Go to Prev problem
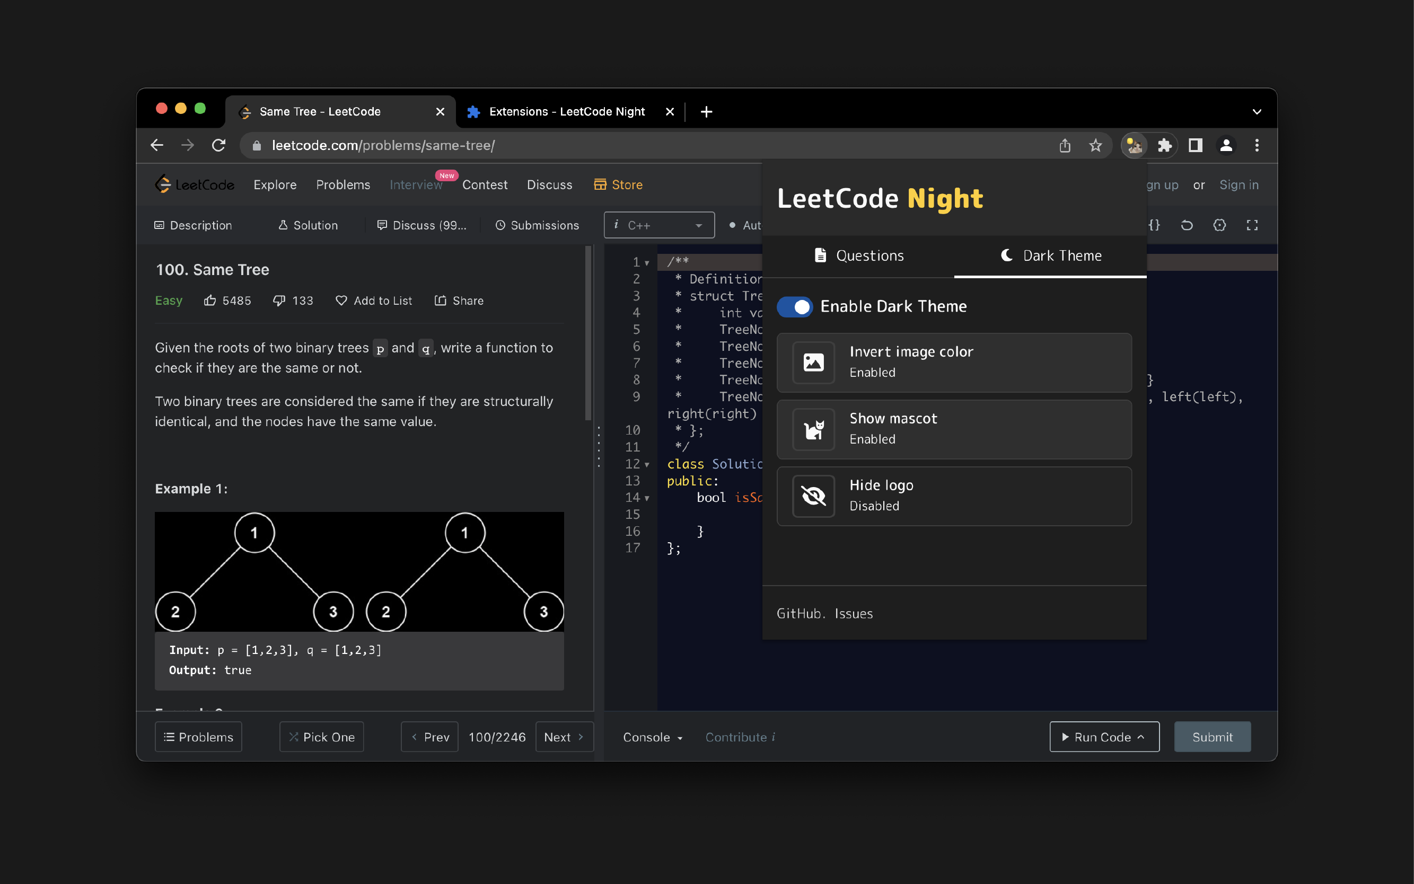 [429, 737]
